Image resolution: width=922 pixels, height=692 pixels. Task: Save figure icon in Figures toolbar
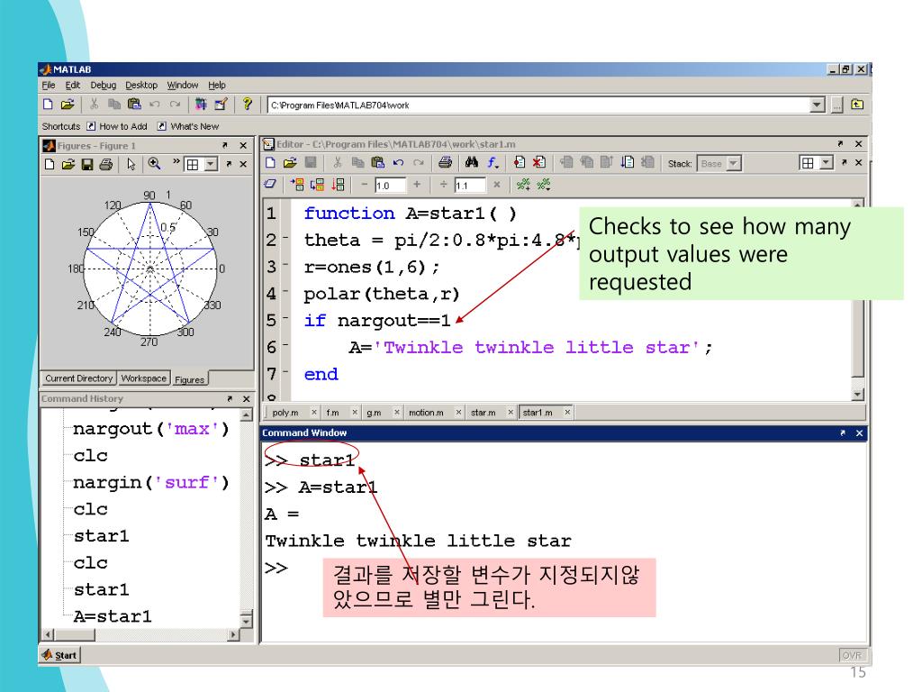point(87,164)
